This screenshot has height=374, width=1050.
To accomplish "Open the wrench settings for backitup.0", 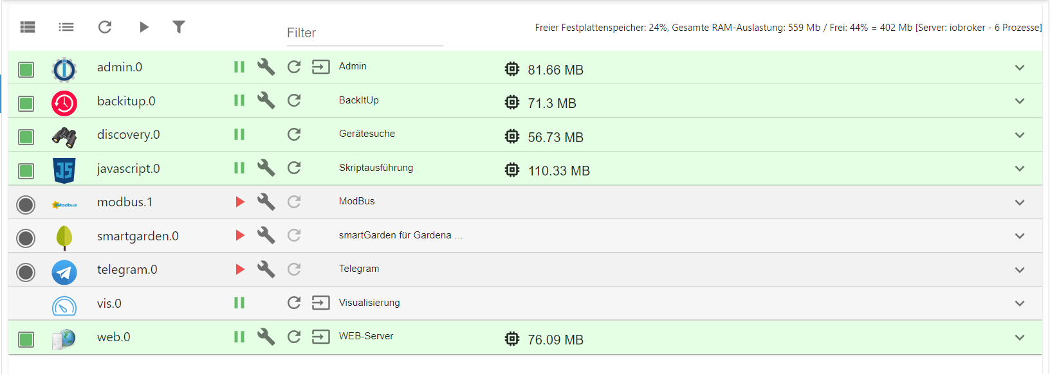I will pos(266,100).
